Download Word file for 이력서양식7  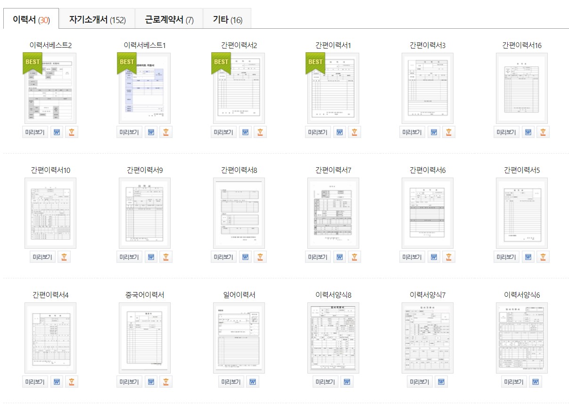[441, 382]
